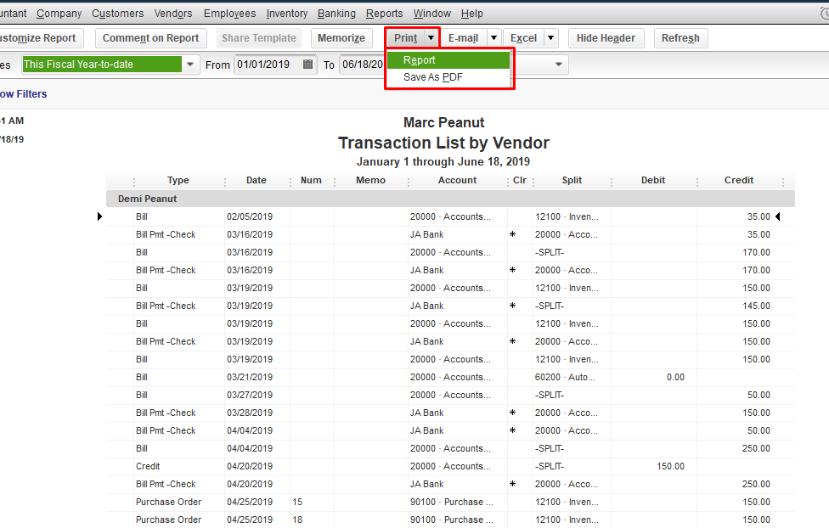
Task: Click the Num column header
Action: (311, 180)
